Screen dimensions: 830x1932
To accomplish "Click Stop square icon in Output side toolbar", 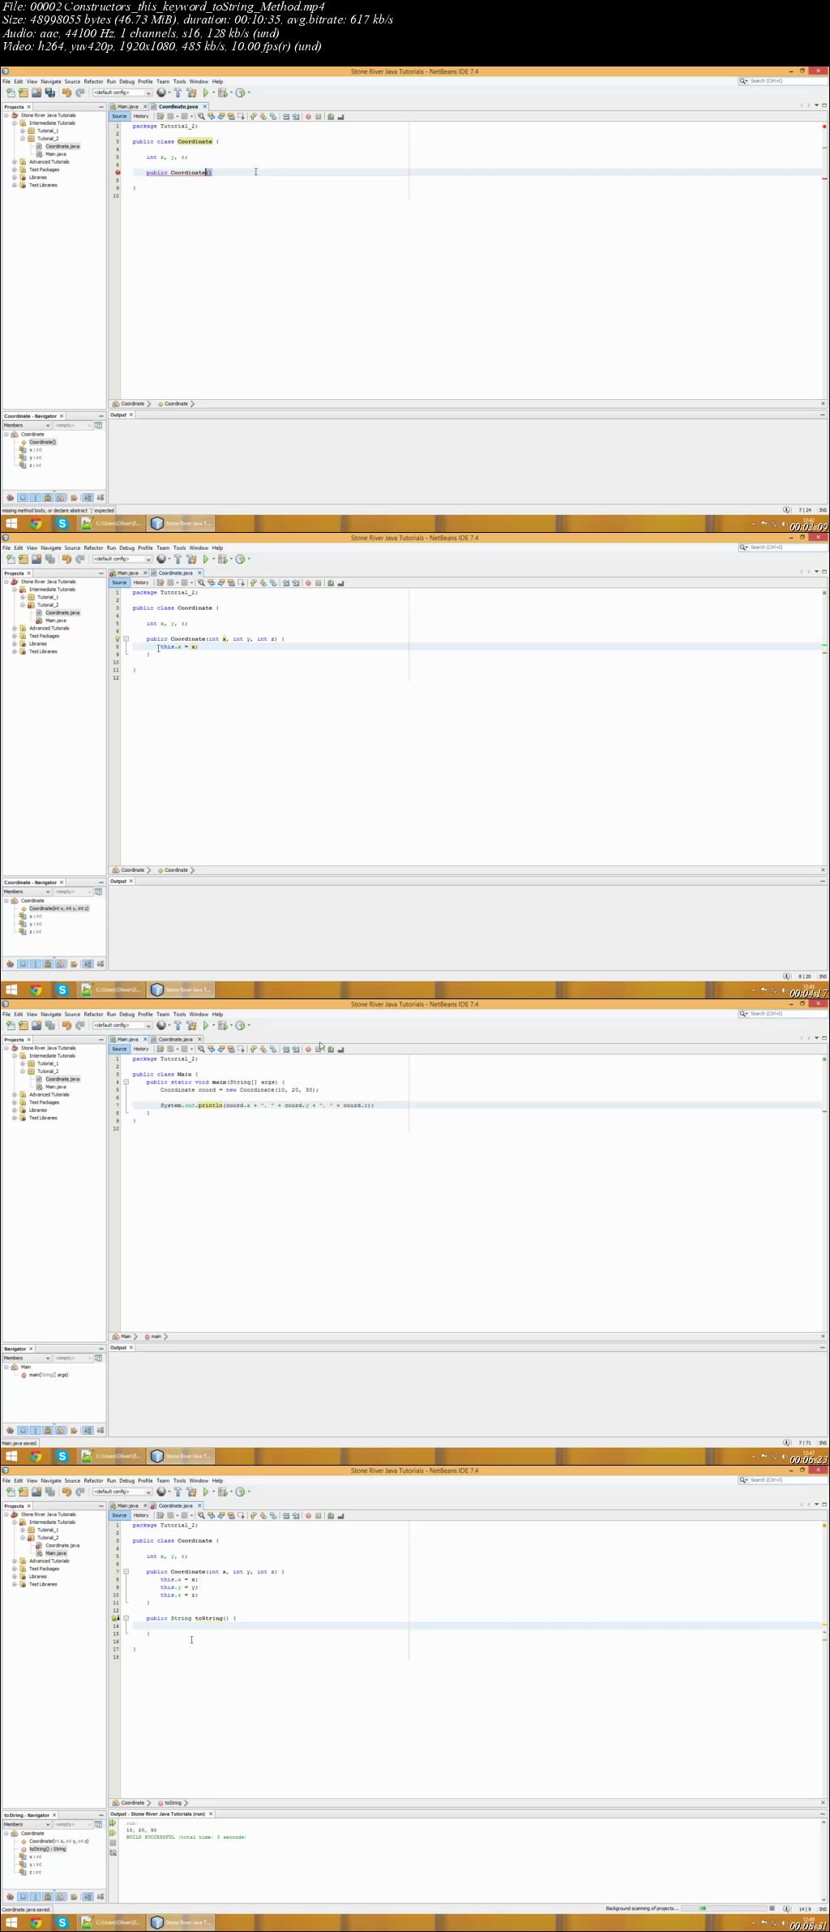I will (113, 1843).
